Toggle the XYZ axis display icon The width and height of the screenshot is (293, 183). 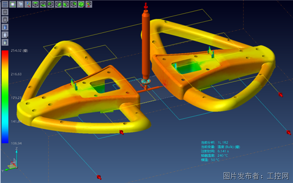tap(28, 4)
